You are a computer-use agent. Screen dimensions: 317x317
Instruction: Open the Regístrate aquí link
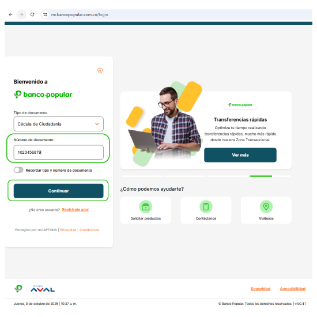tap(75, 210)
